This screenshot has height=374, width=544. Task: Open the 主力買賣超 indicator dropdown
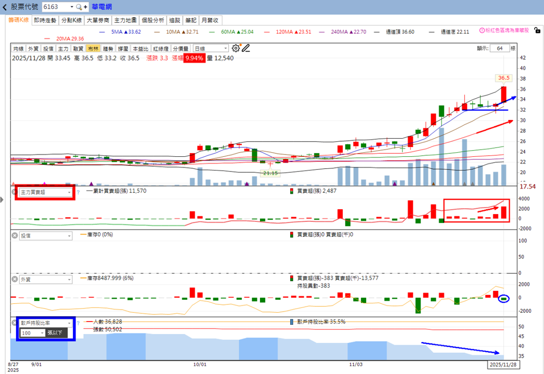(46, 192)
